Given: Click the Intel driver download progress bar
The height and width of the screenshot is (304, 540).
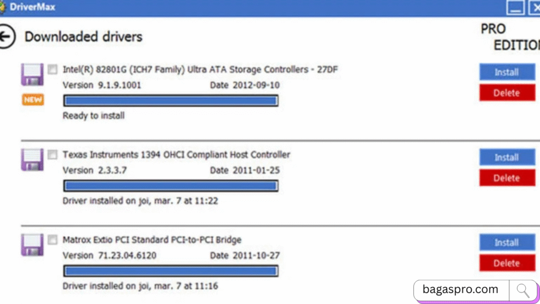Looking at the screenshot, I should pos(170,100).
